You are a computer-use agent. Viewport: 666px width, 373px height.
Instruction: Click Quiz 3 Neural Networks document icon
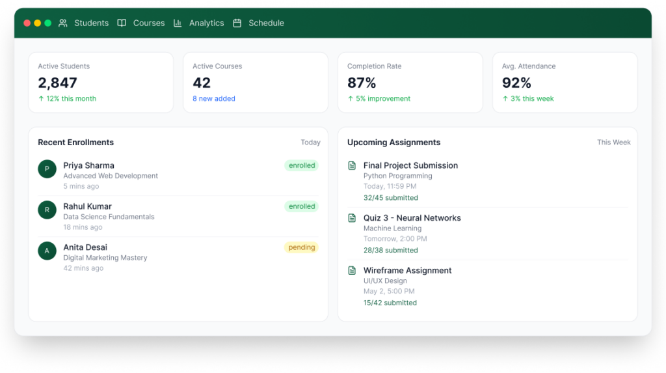353,218
